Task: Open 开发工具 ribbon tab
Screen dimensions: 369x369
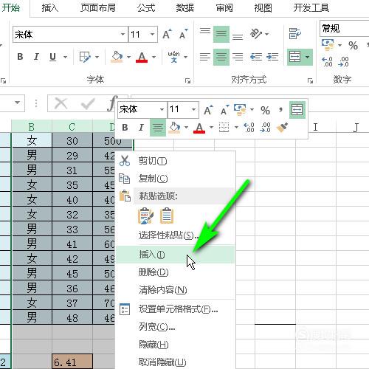Action: [311, 8]
